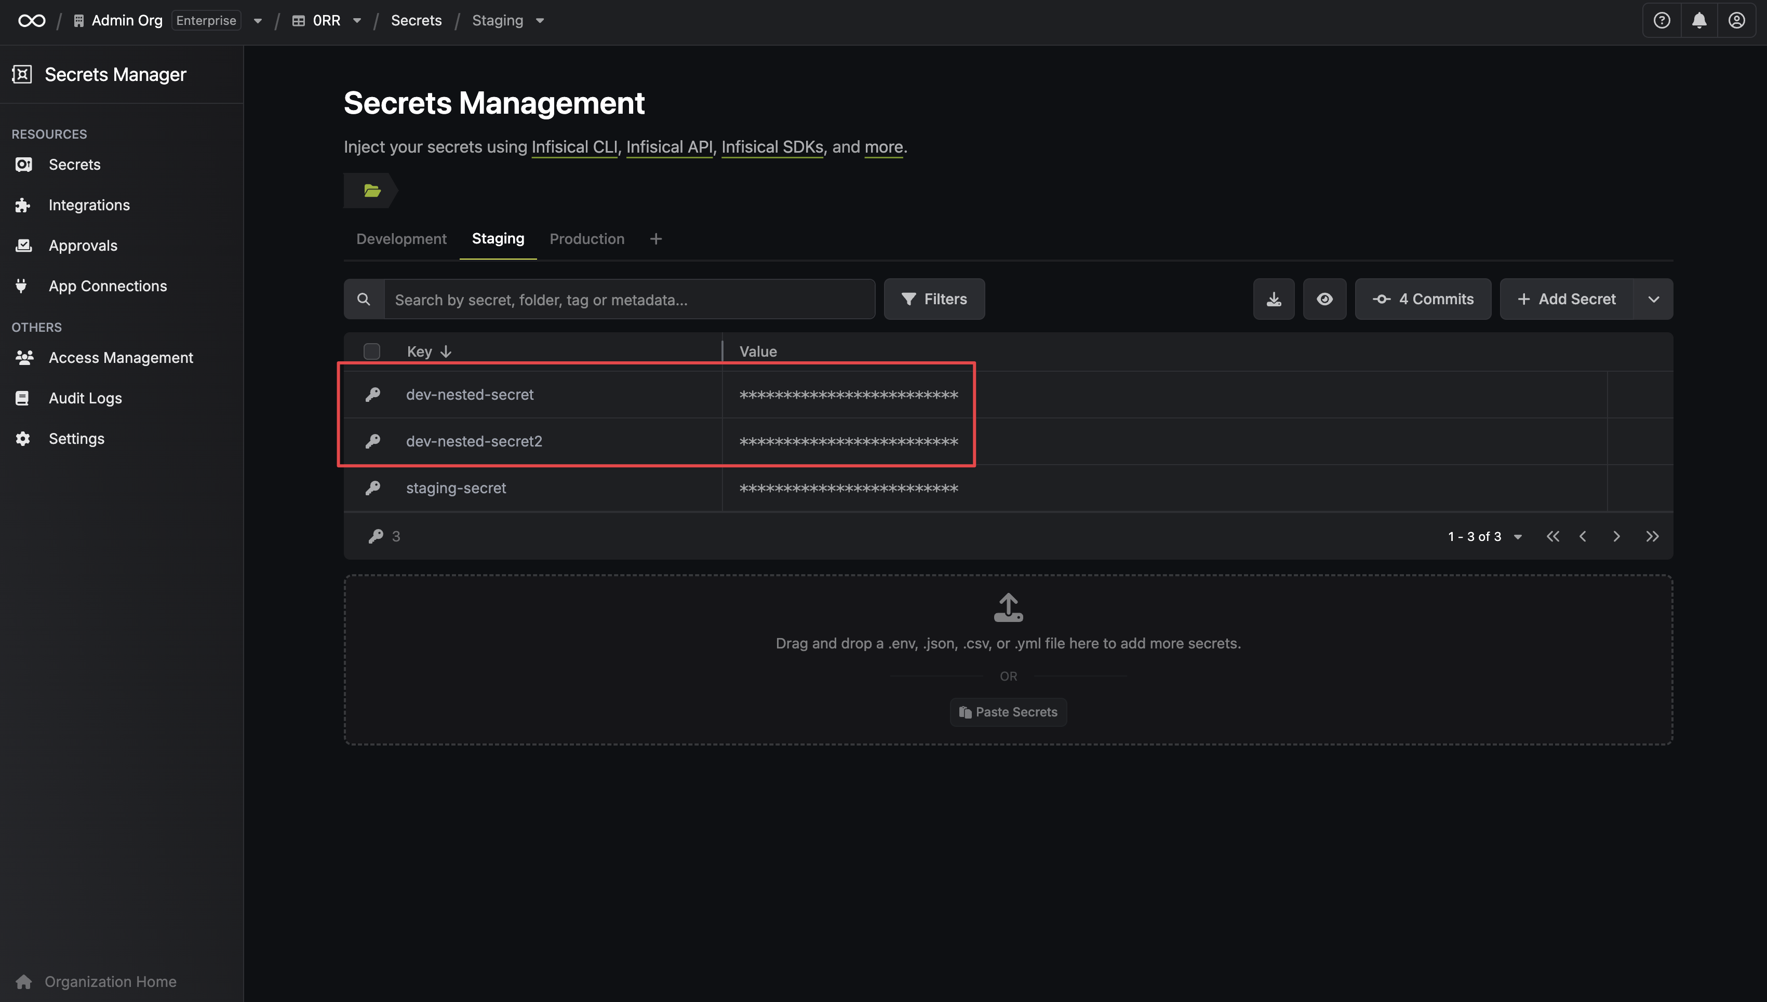Open the 4 Commits history button
The width and height of the screenshot is (1767, 1002).
(x=1423, y=299)
